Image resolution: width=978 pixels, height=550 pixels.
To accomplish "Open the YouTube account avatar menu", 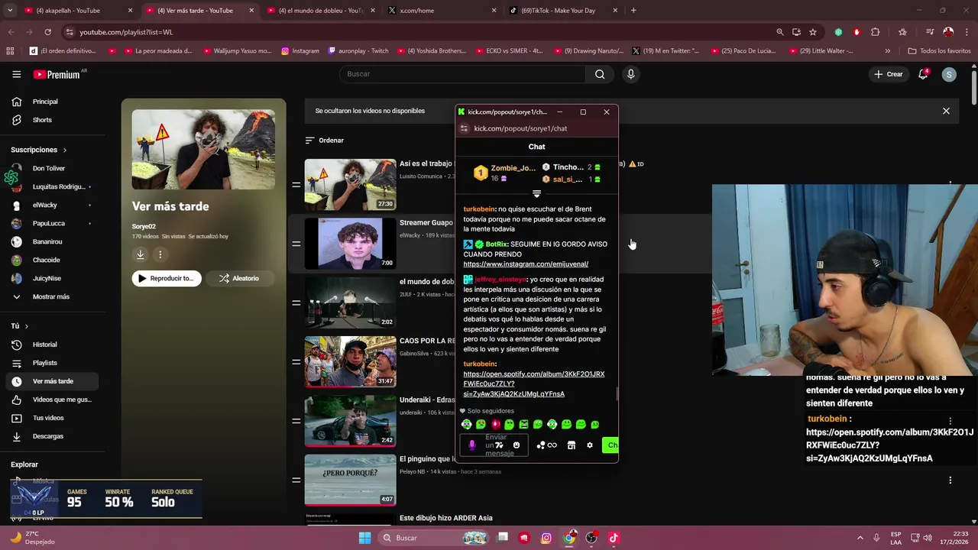I will [x=949, y=74].
